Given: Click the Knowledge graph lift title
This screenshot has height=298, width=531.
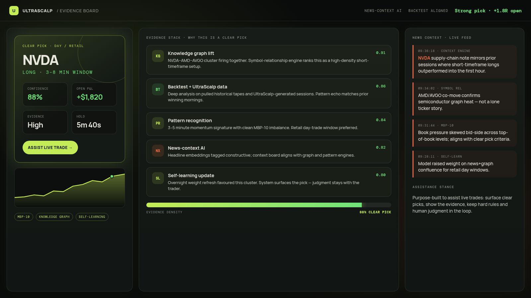Looking at the screenshot, I should pos(191,53).
